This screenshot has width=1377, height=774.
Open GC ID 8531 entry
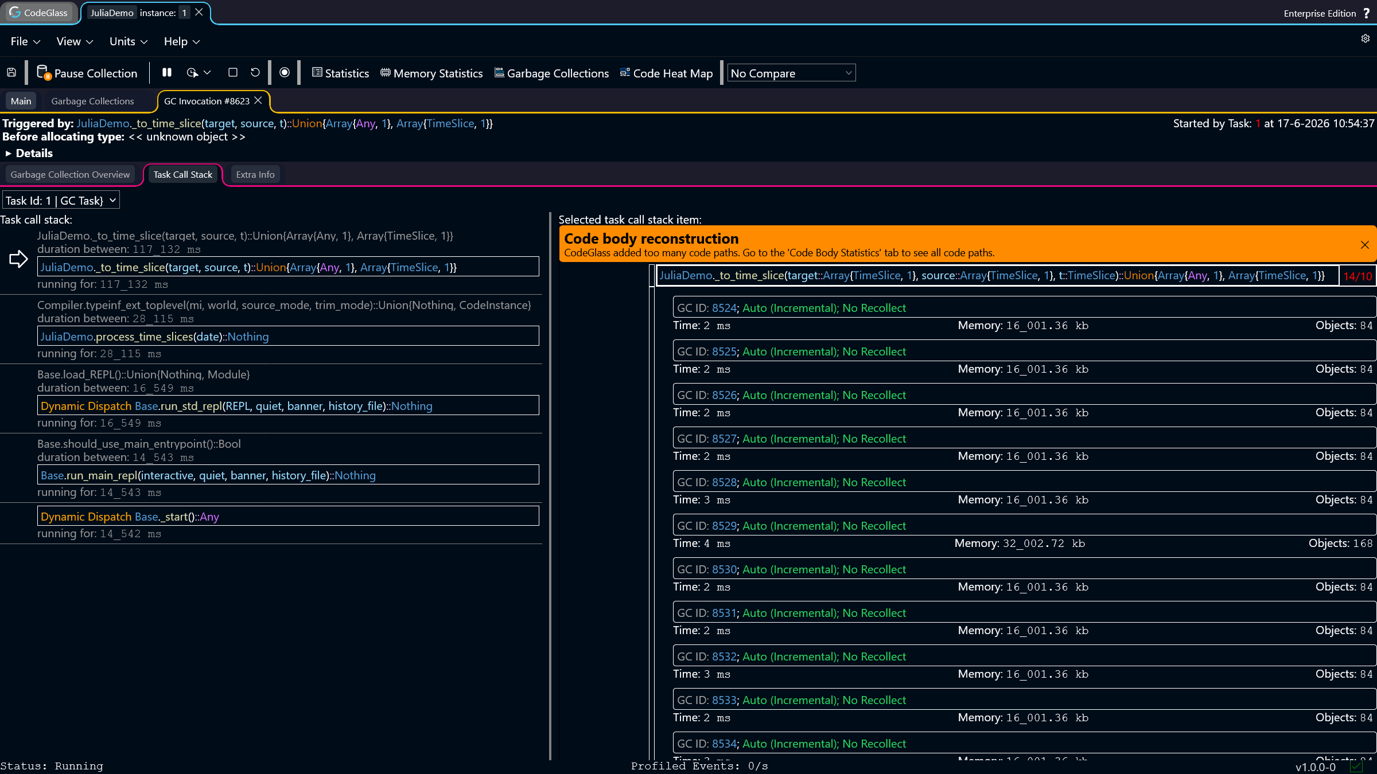[x=1024, y=613]
